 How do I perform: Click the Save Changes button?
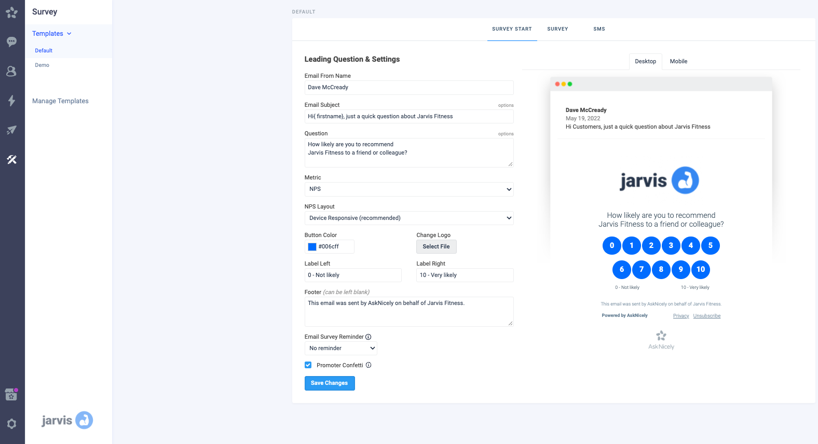point(330,383)
